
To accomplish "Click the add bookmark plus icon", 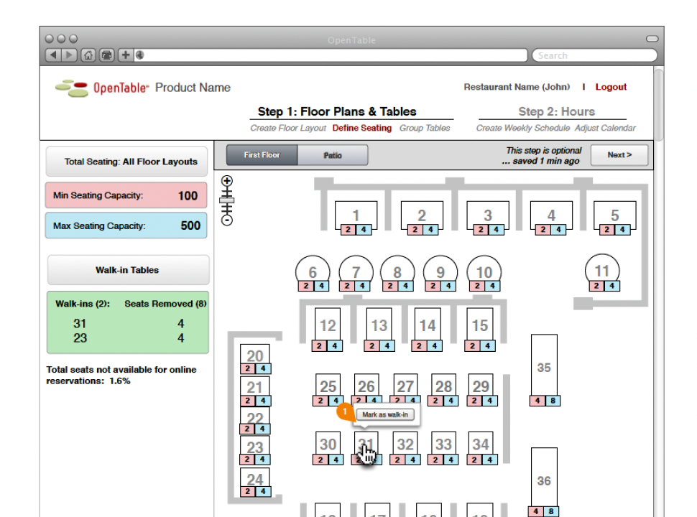I will click(125, 55).
